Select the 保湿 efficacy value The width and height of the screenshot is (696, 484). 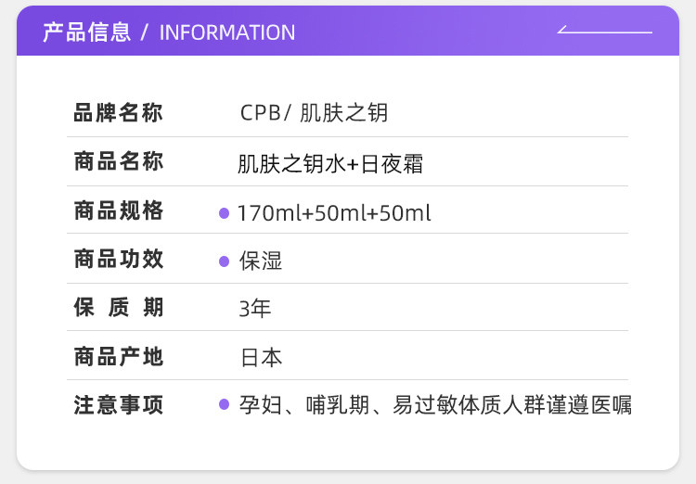pyautogui.click(x=261, y=261)
